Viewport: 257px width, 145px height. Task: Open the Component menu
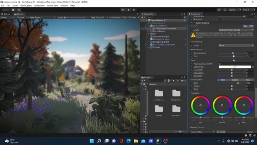[x=39, y=6]
